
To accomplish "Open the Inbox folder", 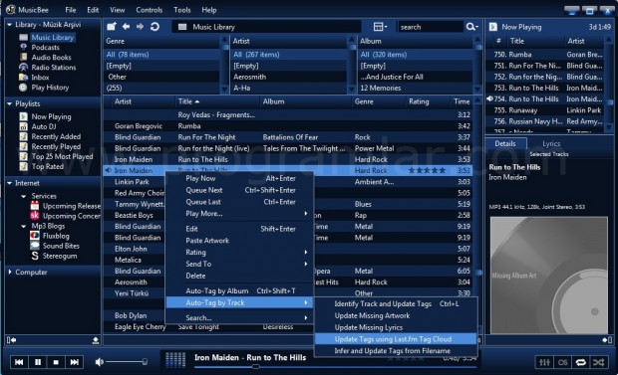I will pos(40,78).
